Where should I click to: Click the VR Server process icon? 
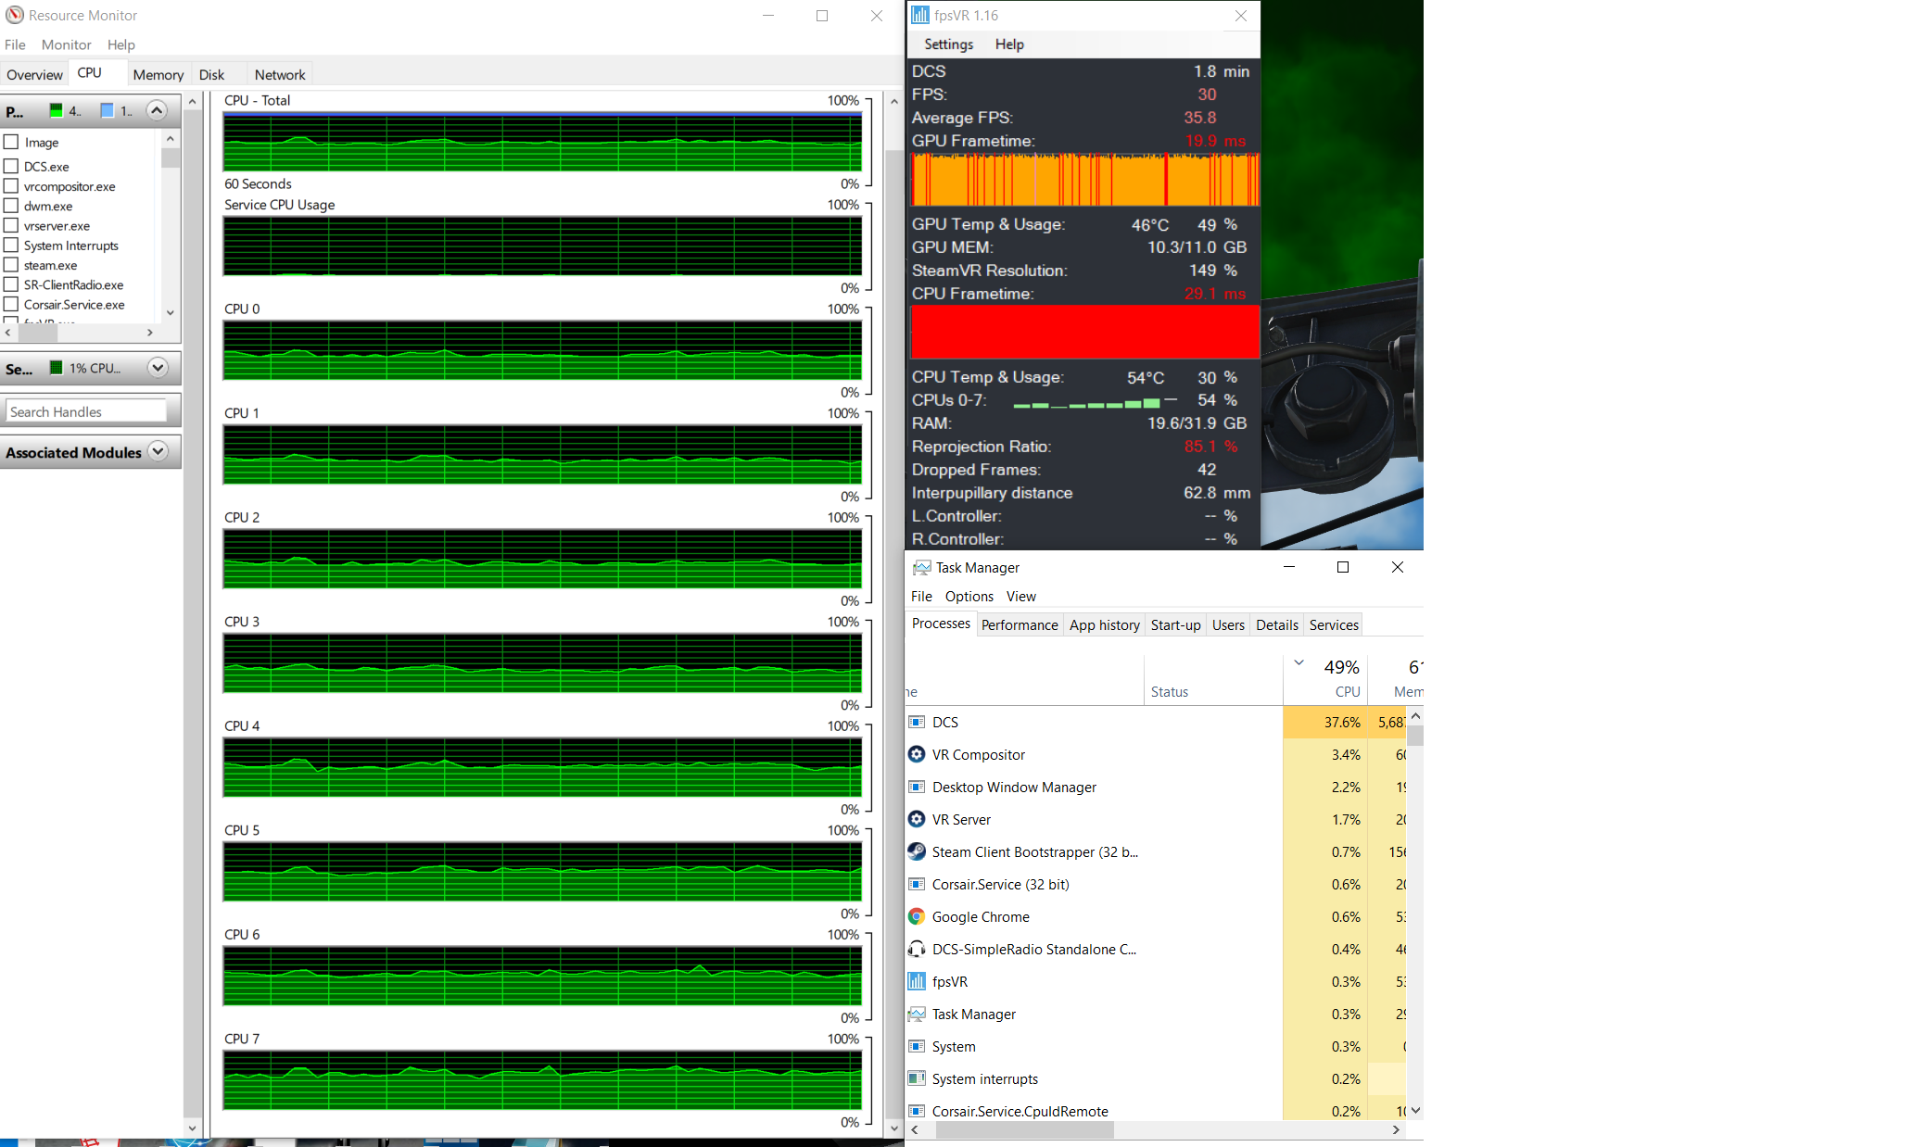click(x=917, y=819)
